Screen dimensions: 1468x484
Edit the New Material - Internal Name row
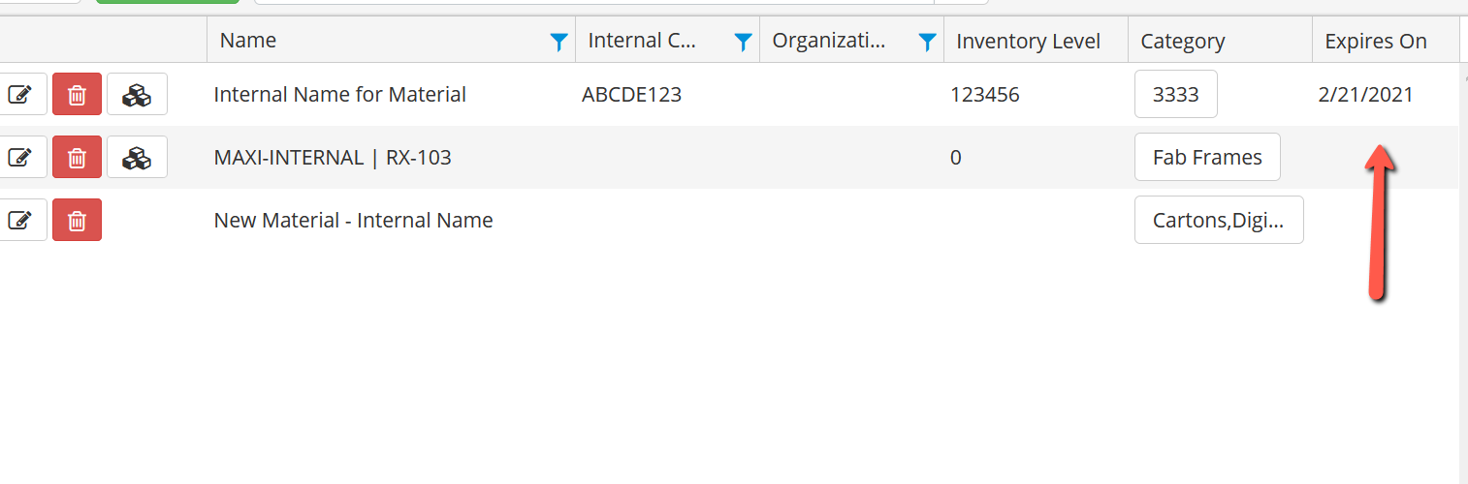pos(20,220)
